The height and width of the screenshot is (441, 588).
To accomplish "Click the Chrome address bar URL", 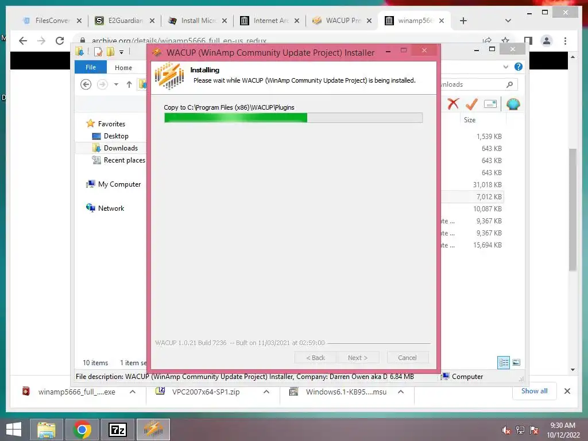I will 179,41.
